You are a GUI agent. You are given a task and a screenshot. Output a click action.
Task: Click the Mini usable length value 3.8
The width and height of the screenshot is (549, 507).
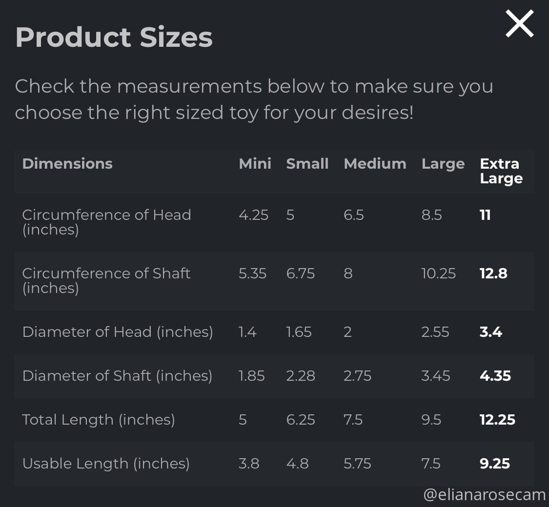[249, 464]
